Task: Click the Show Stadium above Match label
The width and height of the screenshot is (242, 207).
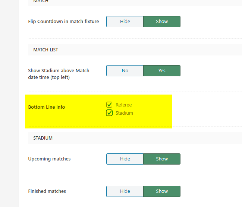Action: 59,74
